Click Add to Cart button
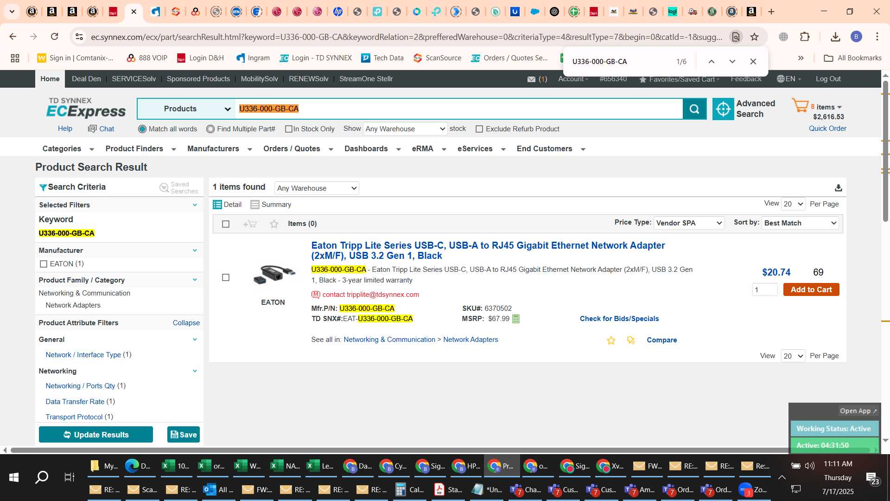 (x=811, y=289)
